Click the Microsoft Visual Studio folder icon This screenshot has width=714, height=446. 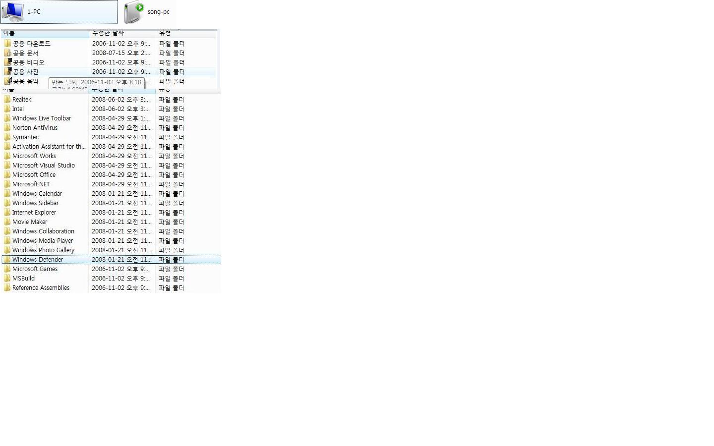[x=7, y=166]
